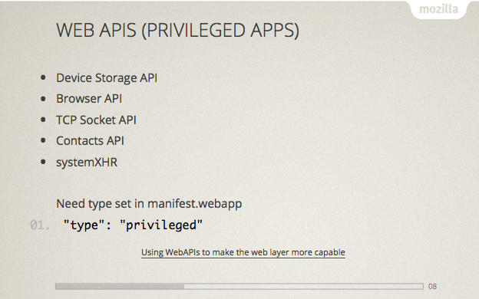479x299 pixels.
Task: Click the slide number 08
Action: pos(432,286)
